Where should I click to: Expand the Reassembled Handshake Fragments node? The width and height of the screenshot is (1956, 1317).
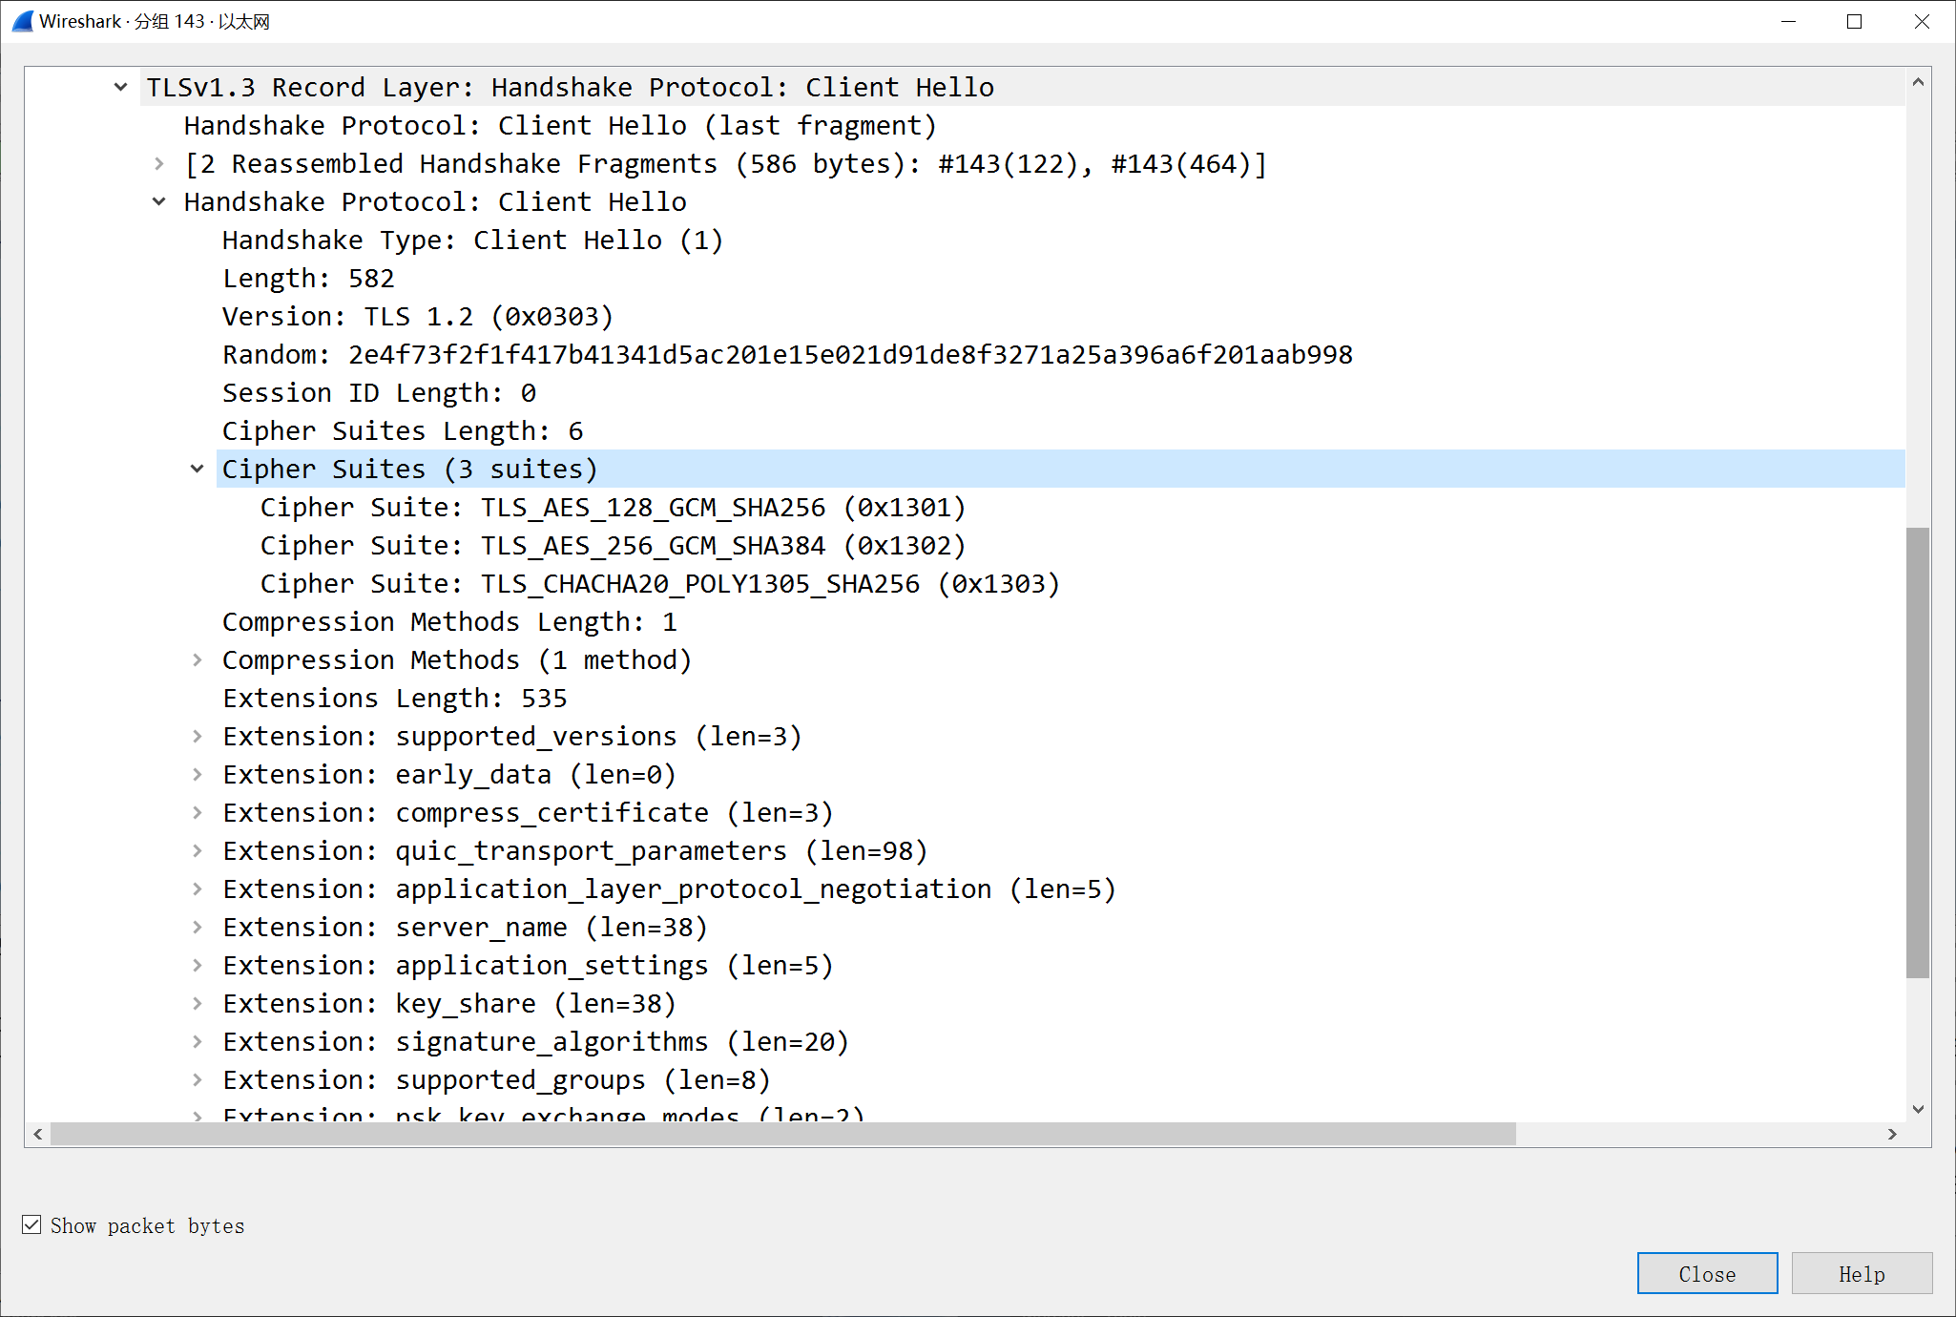(x=158, y=163)
